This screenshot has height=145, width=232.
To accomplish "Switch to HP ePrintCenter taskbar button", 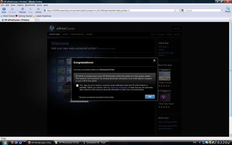I will pyautogui.click(x=40, y=142).
